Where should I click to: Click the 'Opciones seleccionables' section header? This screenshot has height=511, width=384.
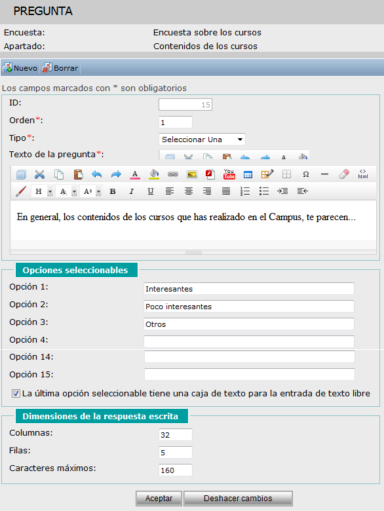[77, 270]
